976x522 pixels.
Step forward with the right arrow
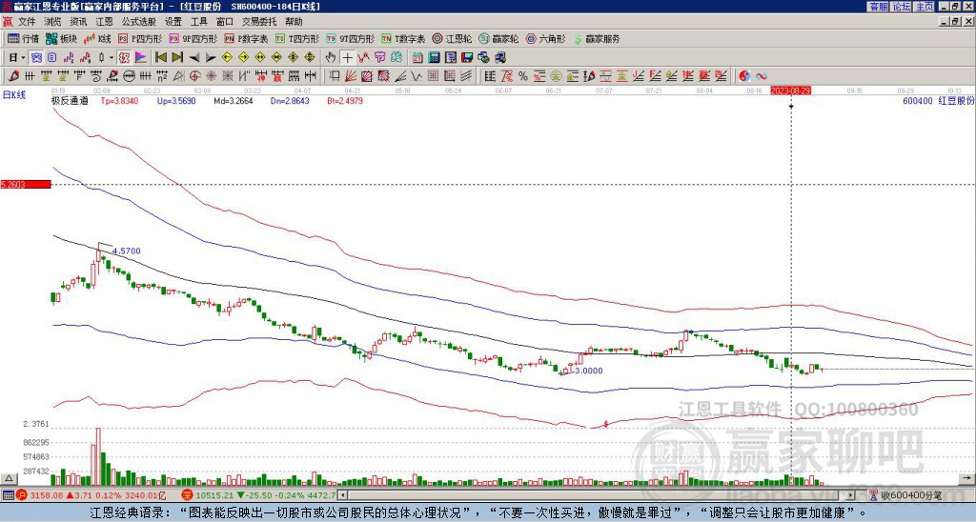click(x=211, y=58)
